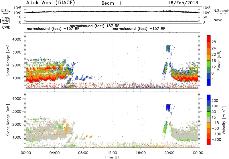Image resolution: width=229 pixels, height=159 pixels.
Task: Click the date "16/Feb/2013"
Action: pos(183,3)
